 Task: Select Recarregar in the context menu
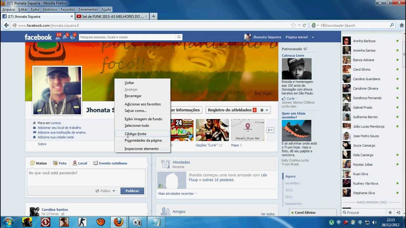(142, 96)
